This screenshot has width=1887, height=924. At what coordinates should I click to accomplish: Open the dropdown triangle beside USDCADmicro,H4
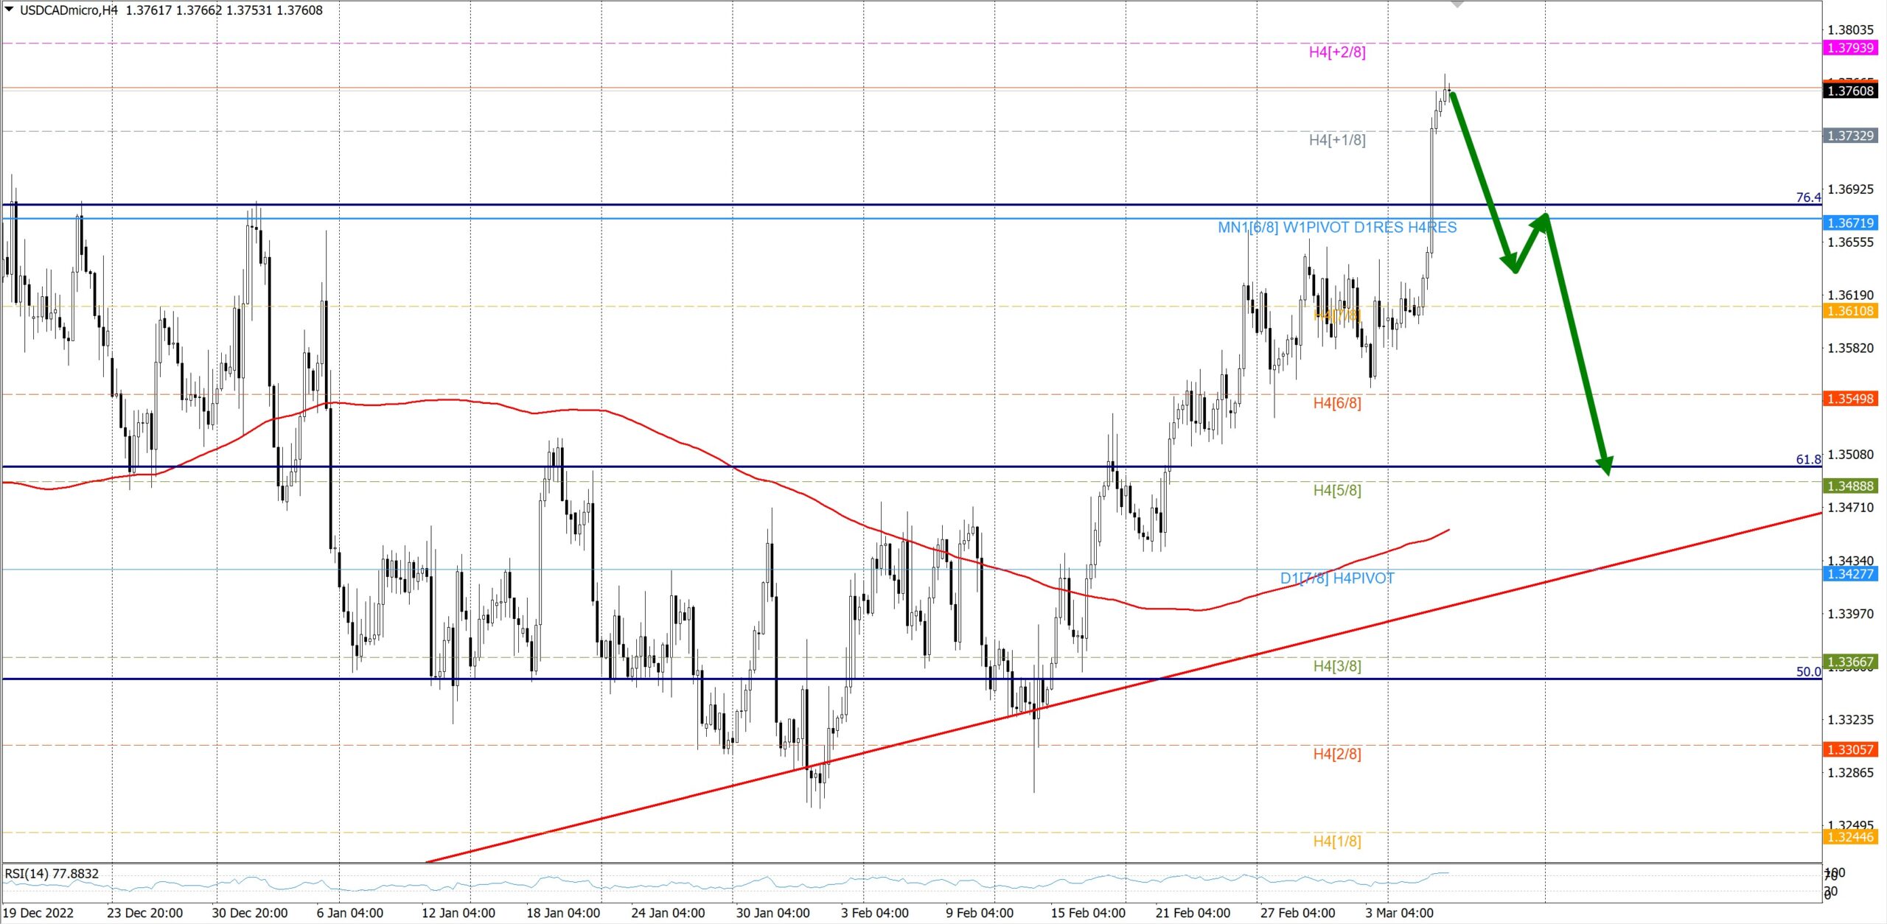9,10
